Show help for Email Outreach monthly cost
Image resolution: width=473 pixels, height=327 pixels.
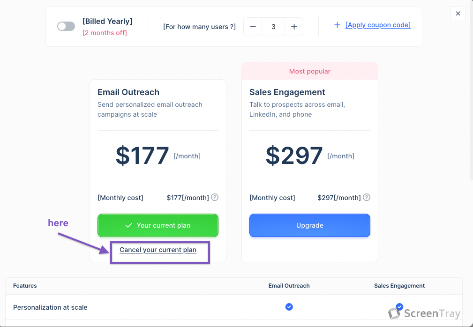click(215, 197)
